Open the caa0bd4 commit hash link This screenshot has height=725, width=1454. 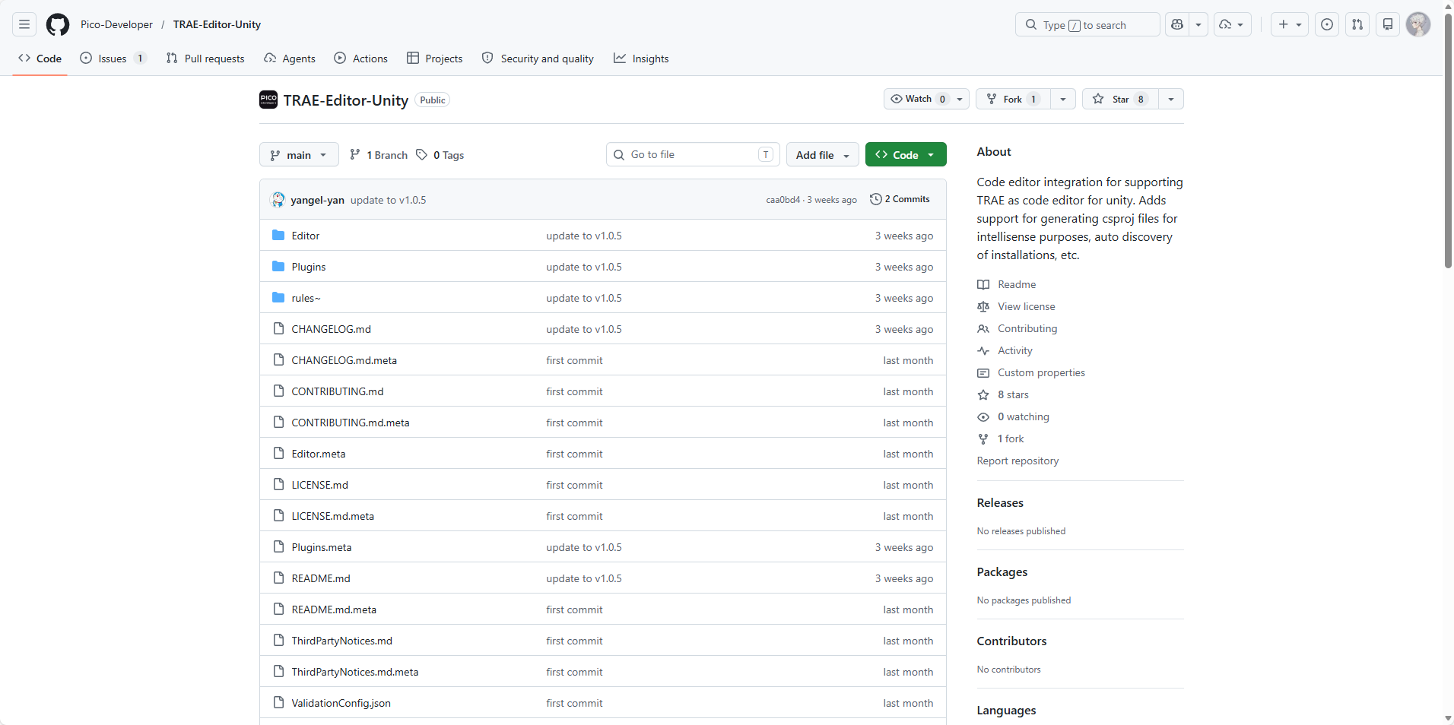(783, 200)
